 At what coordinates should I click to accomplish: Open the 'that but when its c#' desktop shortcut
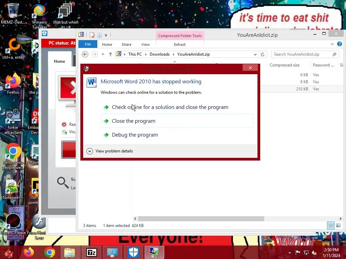(66, 16)
